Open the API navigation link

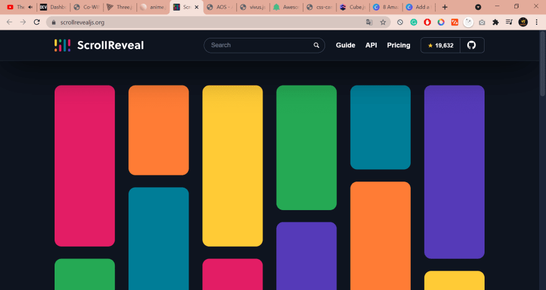pyautogui.click(x=371, y=45)
